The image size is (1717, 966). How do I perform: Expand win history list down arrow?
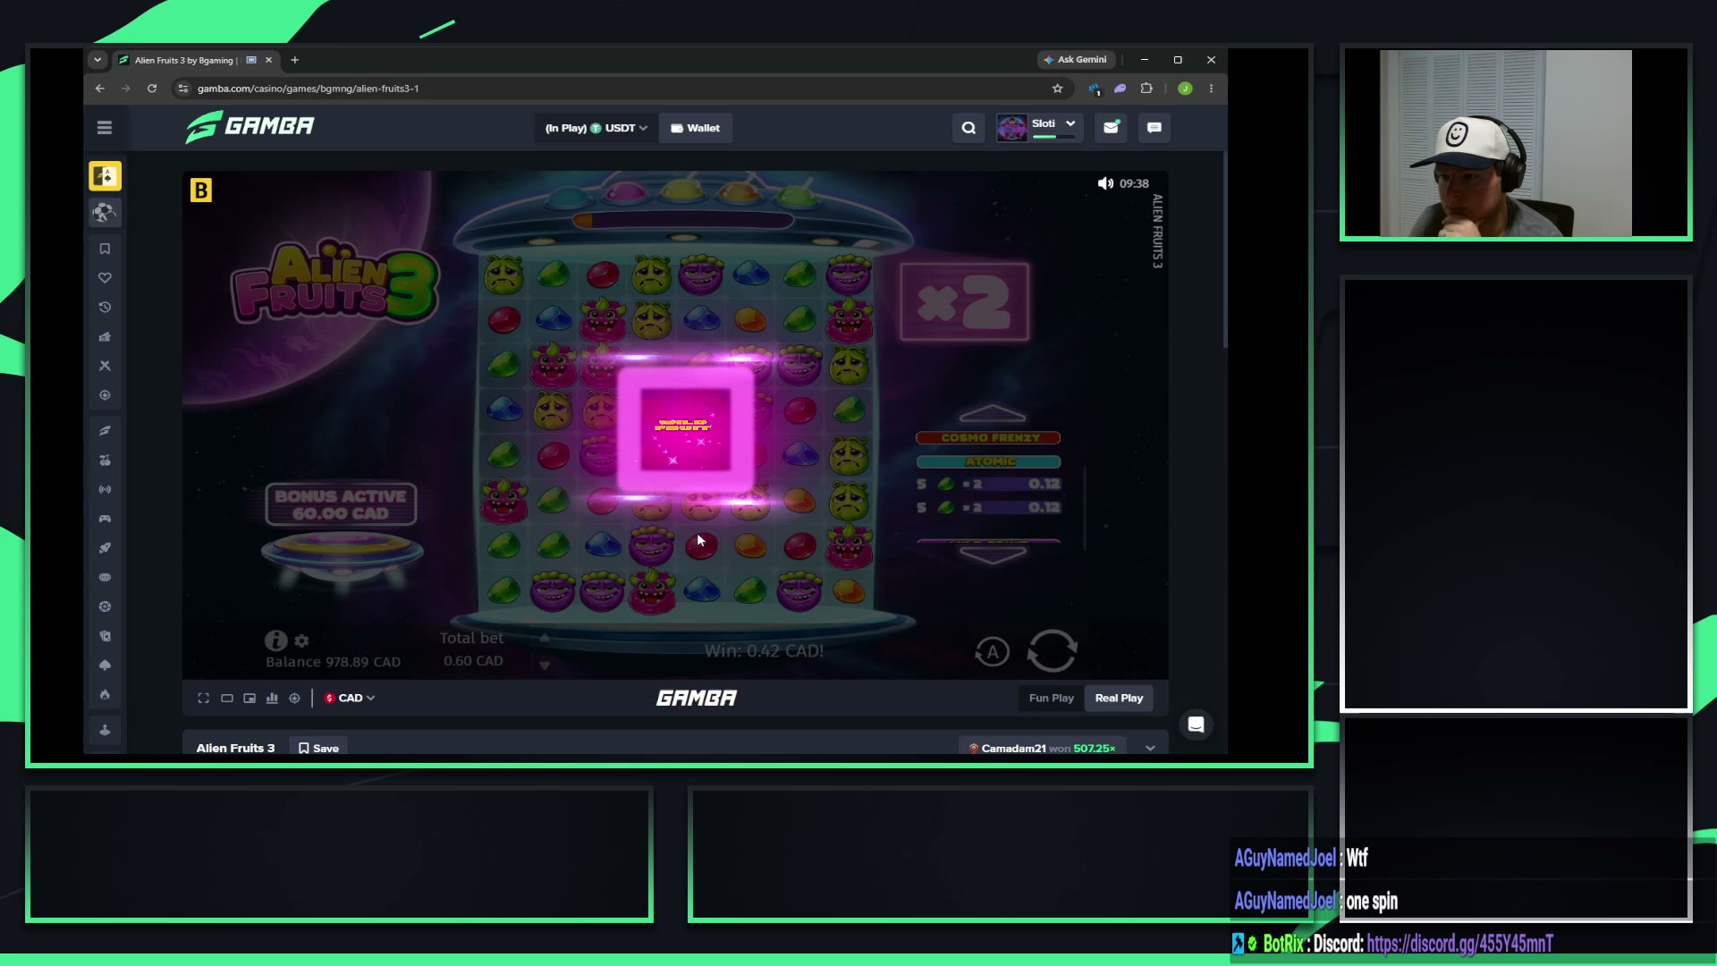tap(993, 555)
